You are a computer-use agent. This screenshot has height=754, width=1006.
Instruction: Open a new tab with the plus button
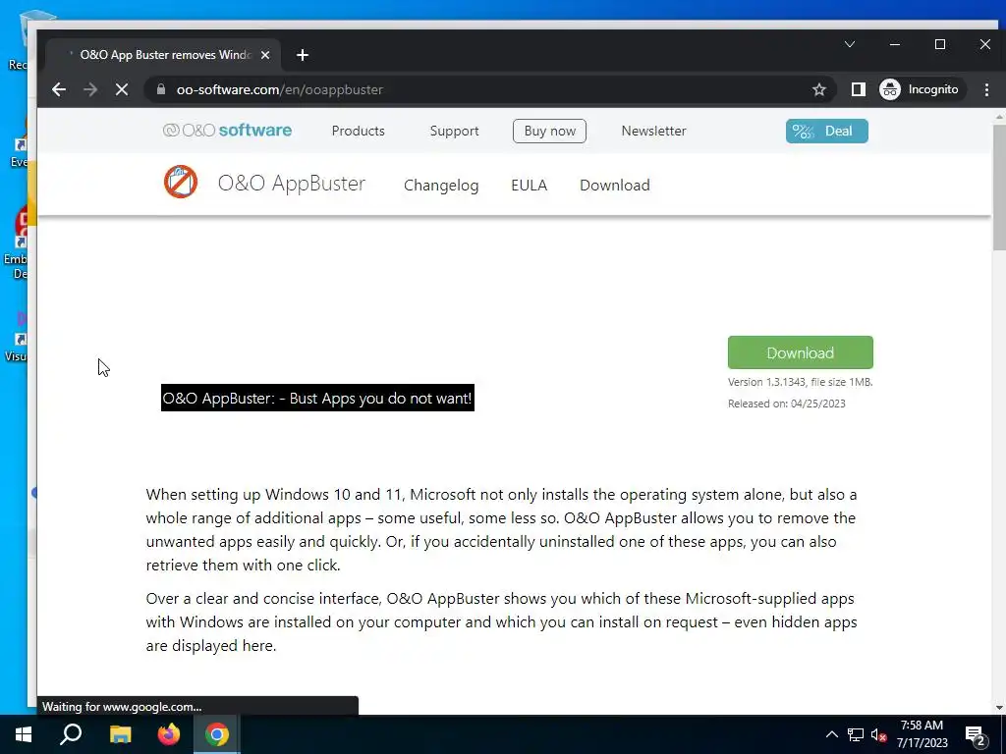(303, 55)
